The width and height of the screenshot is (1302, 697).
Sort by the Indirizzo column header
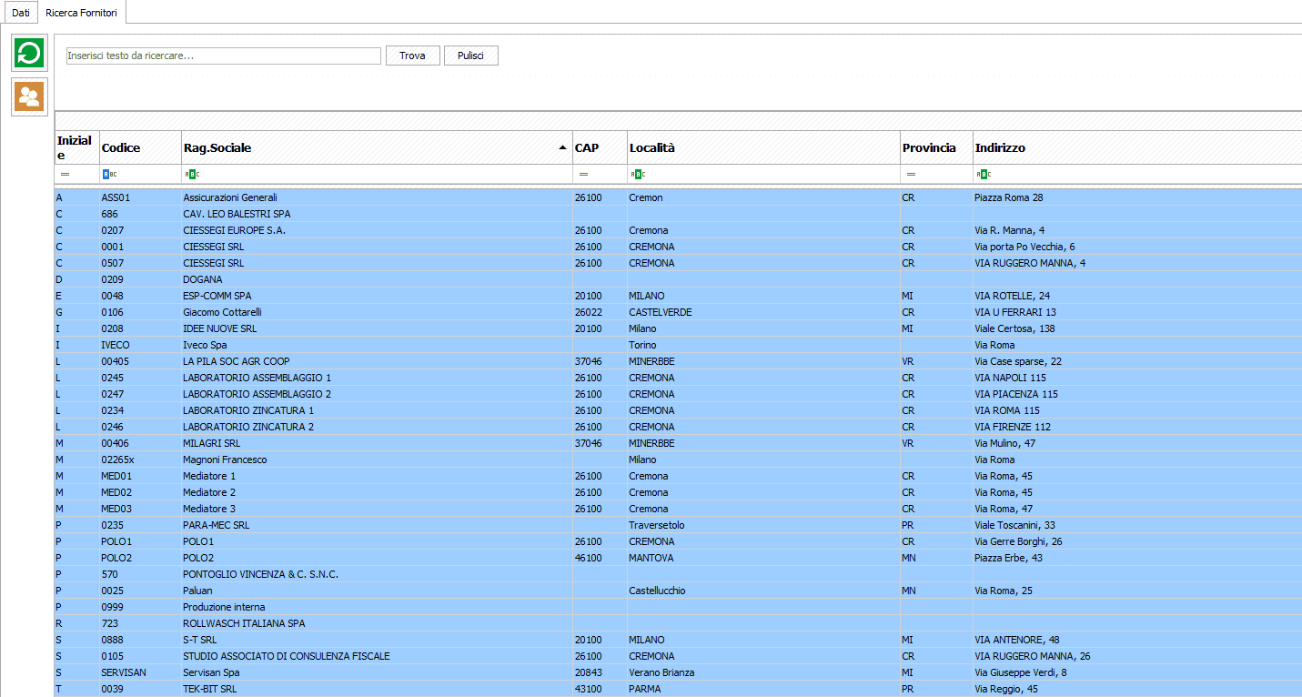1137,147
